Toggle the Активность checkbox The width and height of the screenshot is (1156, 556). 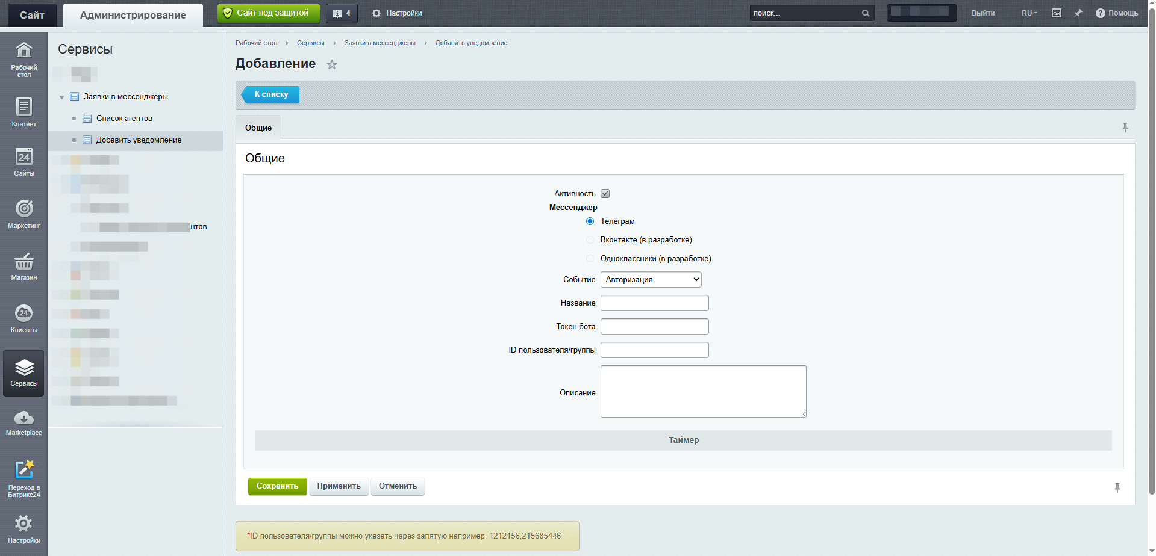[x=605, y=194]
